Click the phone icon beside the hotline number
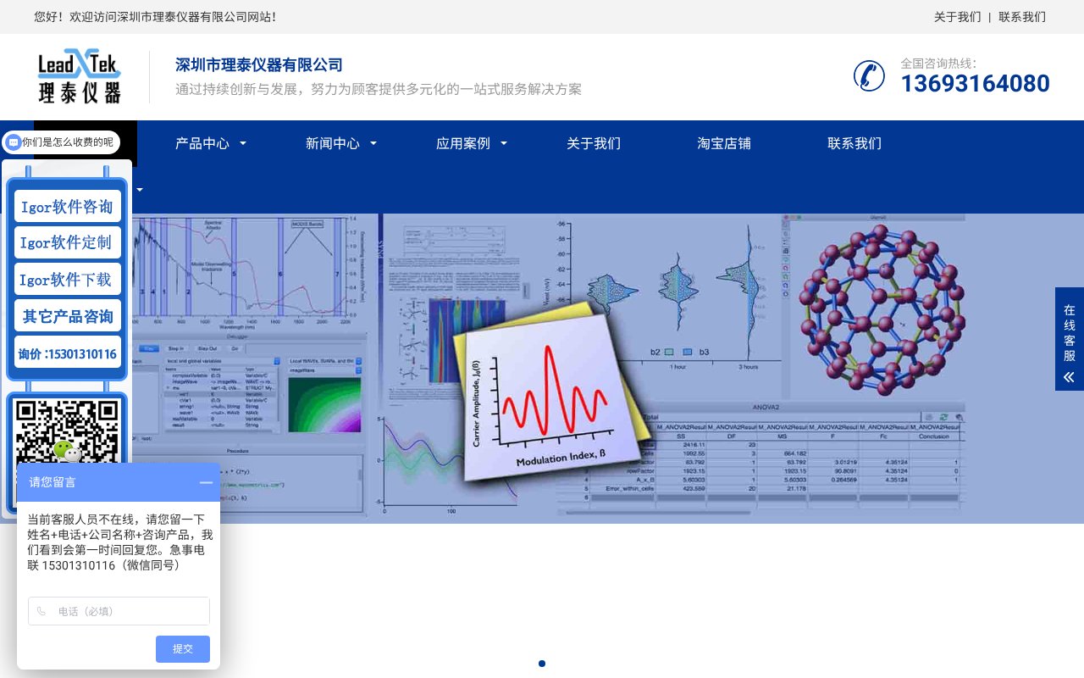The width and height of the screenshot is (1084, 678). 869,76
